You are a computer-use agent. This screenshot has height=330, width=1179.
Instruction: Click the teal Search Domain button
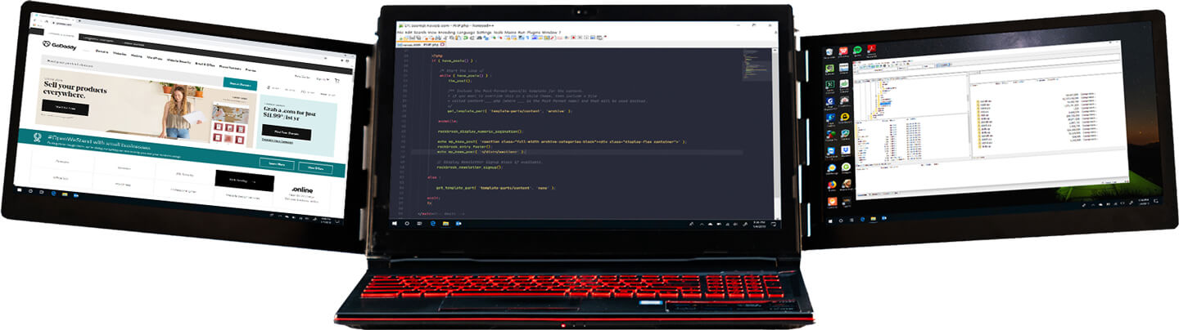pos(240,84)
